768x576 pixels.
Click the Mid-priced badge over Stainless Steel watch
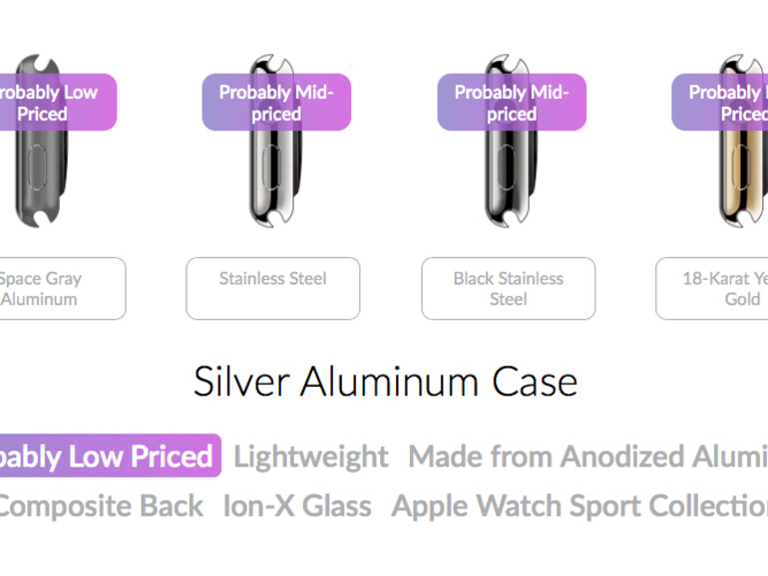(276, 103)
